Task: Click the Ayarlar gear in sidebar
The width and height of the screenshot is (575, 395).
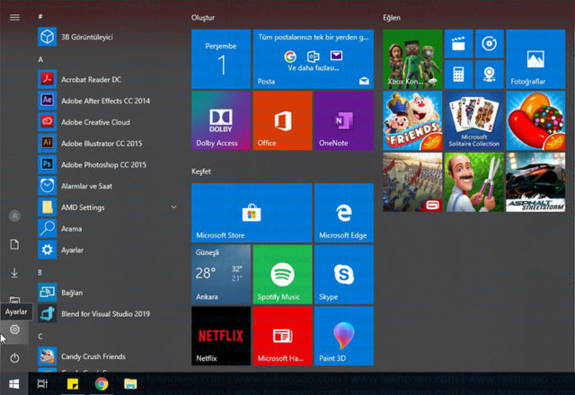Action: pyautogui.click(x=14, y=329)
